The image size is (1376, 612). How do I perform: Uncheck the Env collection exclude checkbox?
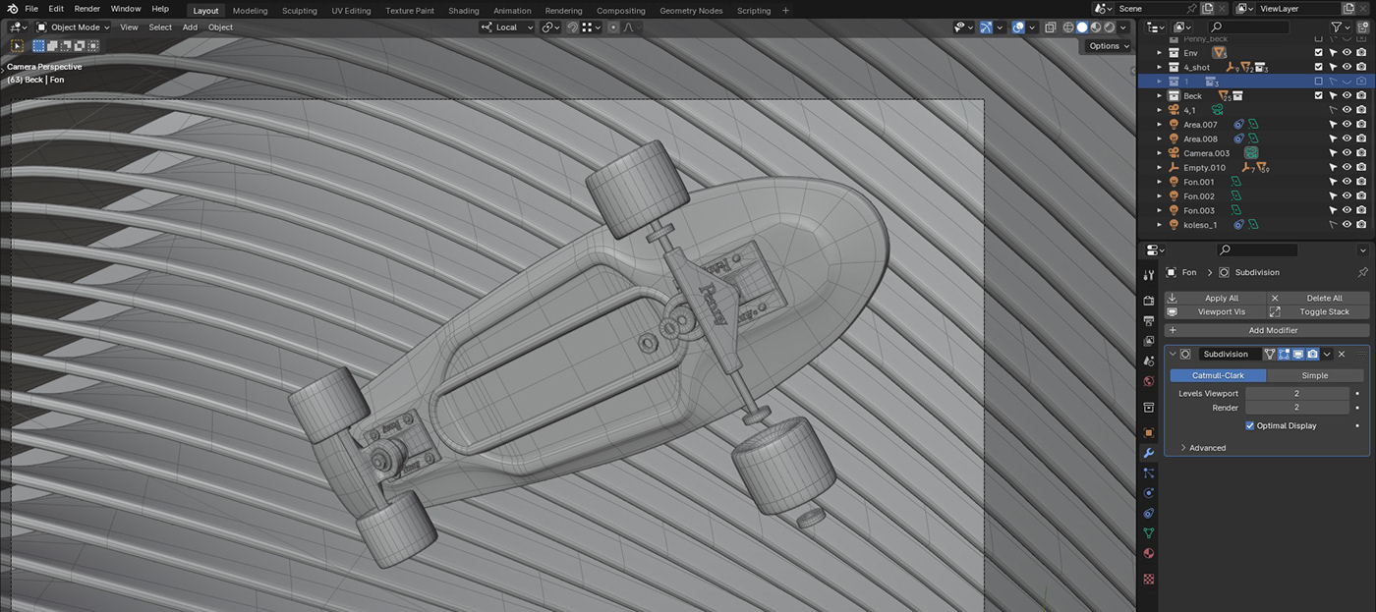pyautogui.click(x=1319, y=53)
